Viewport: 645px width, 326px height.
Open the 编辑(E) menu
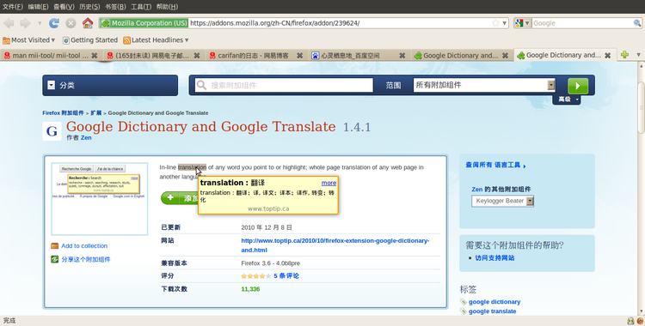[38, 7]
